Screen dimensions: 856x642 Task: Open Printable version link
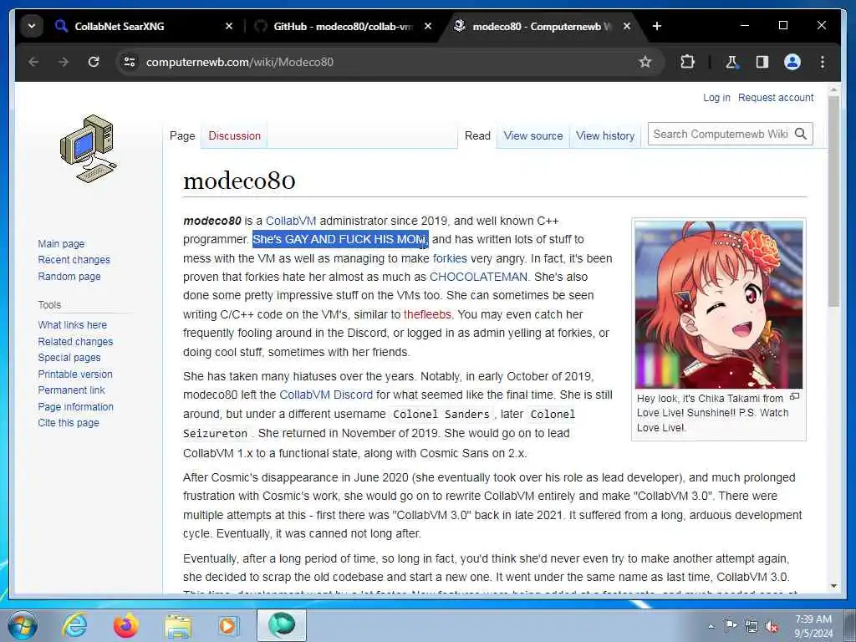74,374
